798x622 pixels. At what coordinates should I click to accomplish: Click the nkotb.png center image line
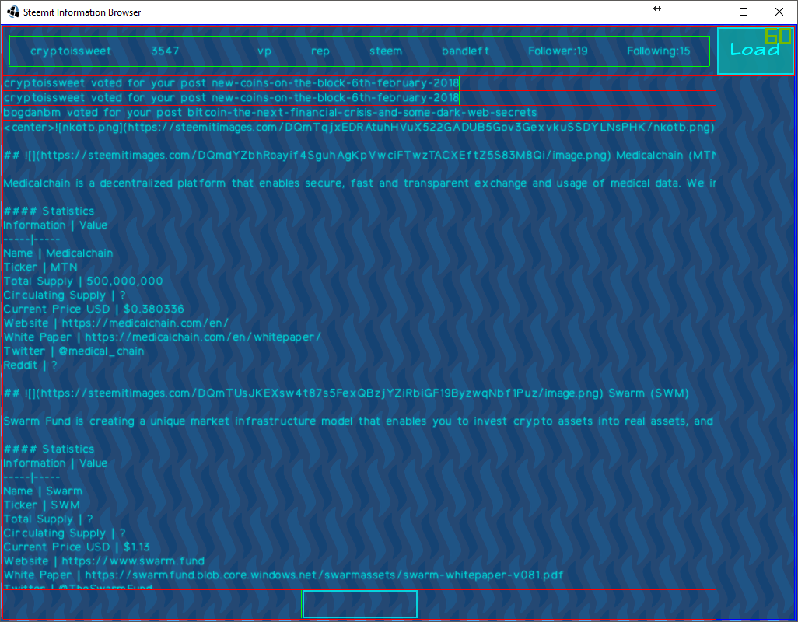click(x=359, y=128)
